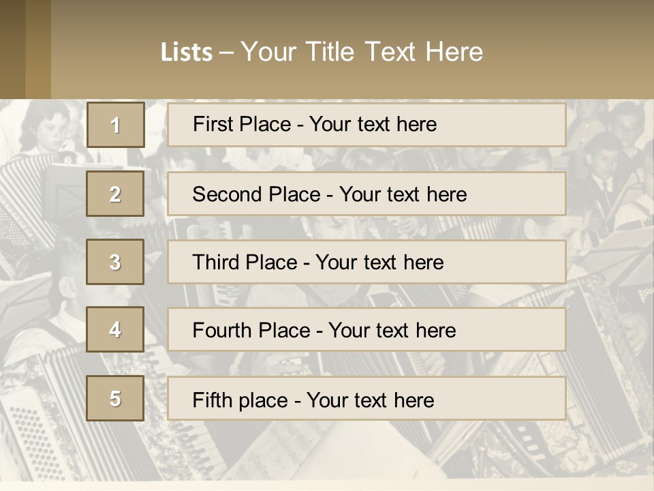654x491 pixels.
Task: Select the First Place text box
Action: tap(367, 125)
